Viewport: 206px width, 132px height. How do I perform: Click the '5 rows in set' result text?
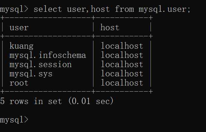pos(31,101)
